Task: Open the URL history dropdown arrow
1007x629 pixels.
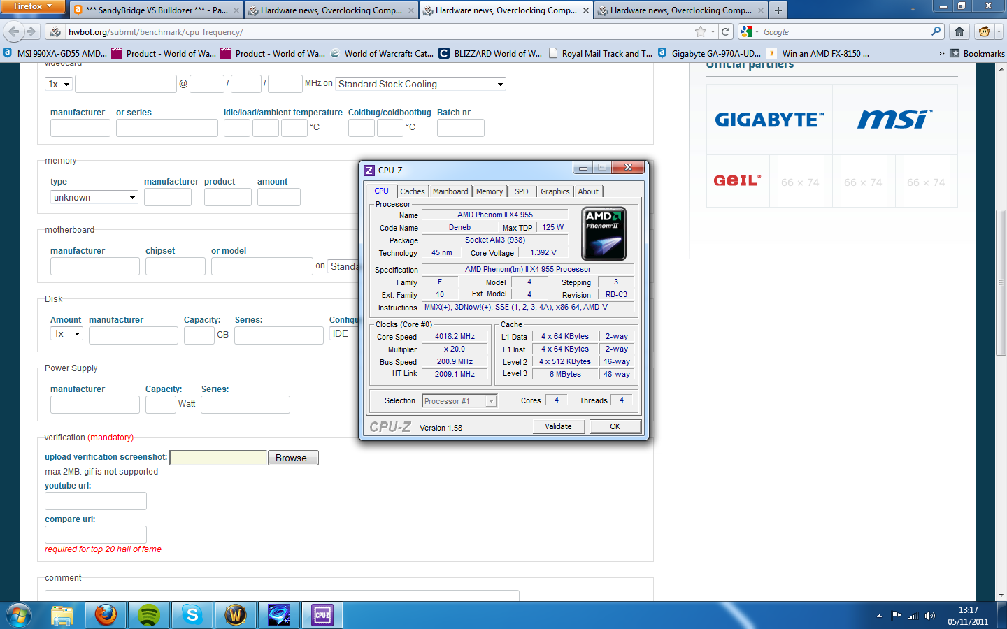Action: [x=713, y=31]
